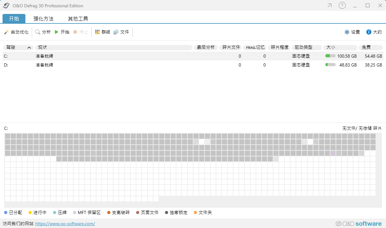Click the MFT 保留区 legend color dot
The height and width of the screenshot is (228, 386).
(75, 212)
